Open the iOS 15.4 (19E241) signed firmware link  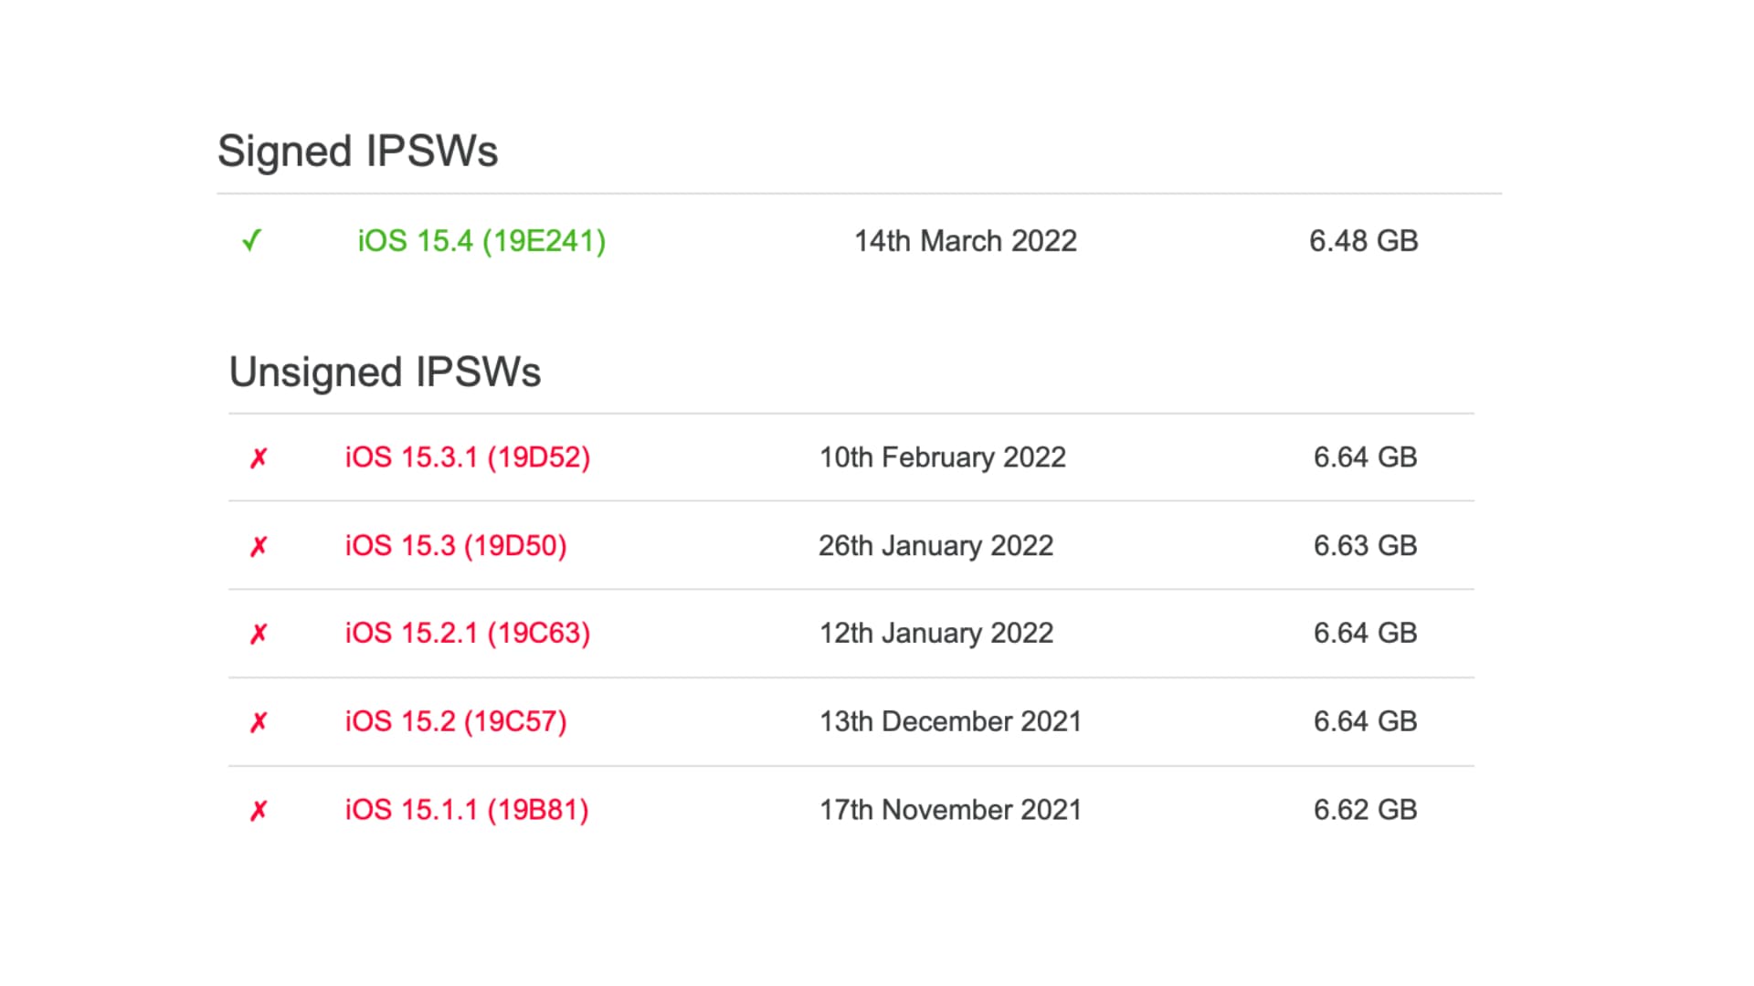pyautogui.click(x=481, y=241)
